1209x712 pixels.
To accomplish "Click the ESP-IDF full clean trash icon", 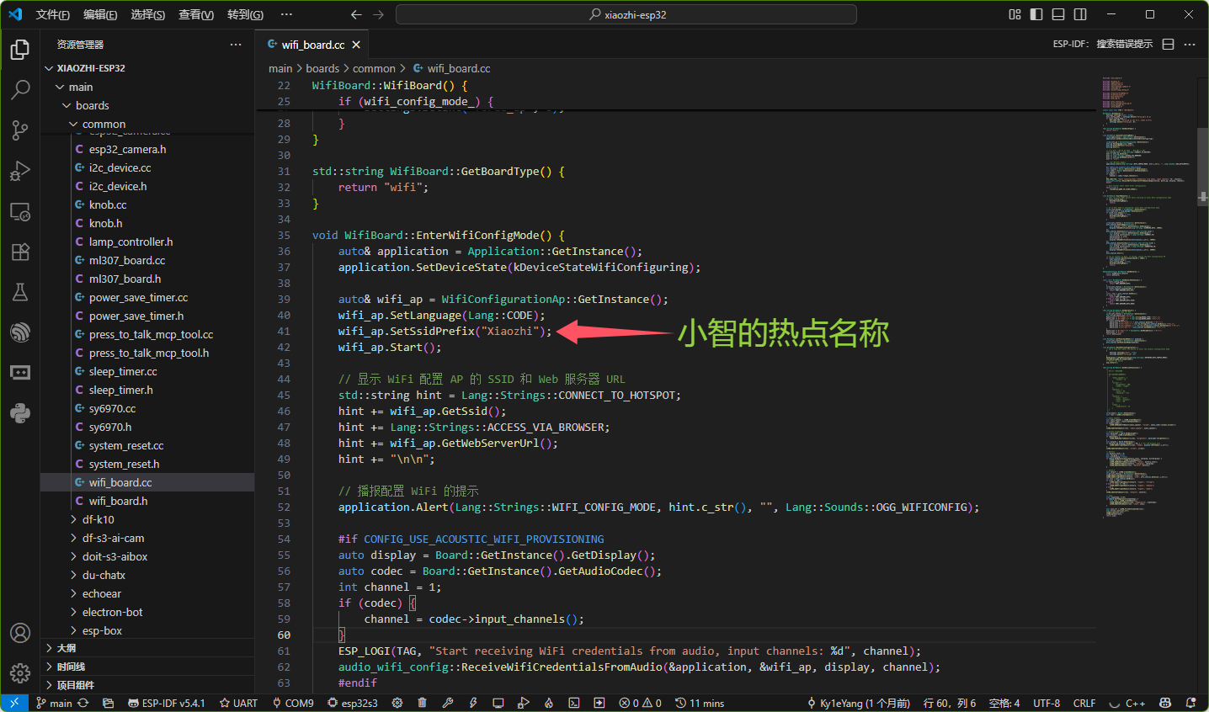I will pos(423,703).
